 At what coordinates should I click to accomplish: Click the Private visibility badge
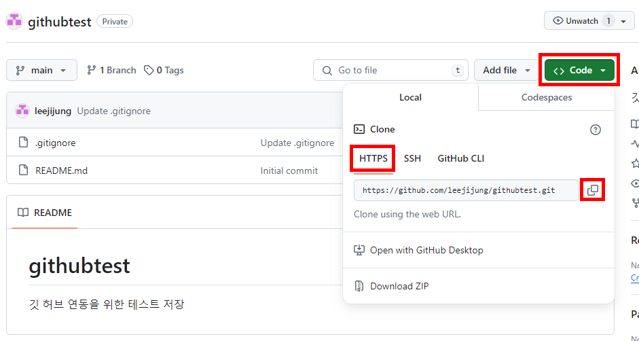[115, 22]
